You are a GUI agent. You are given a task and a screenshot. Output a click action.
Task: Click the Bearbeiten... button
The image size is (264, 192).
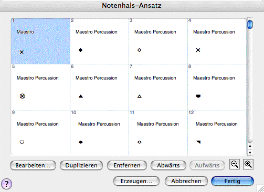pyautogui.click(x=33, y=165)
